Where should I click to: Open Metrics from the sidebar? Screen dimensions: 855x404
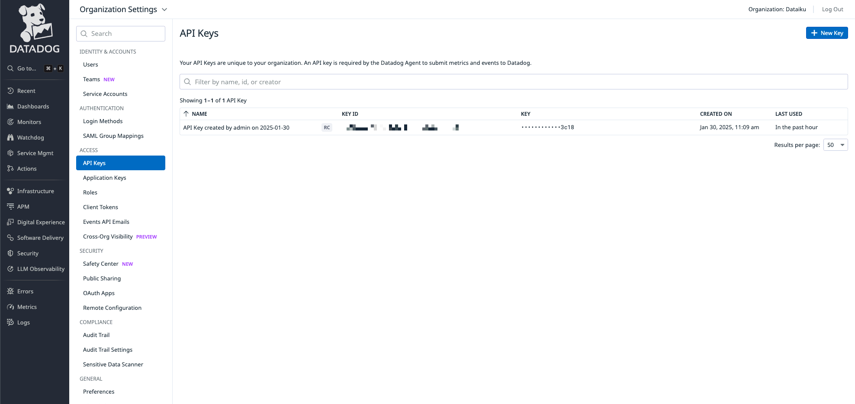click(x=27, y=307)
